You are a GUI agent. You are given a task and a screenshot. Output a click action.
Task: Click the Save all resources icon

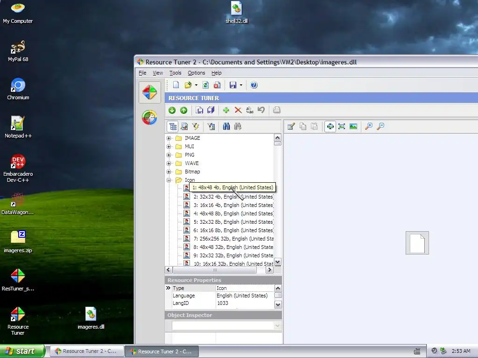pyautogui.click(x=211, y=110)
